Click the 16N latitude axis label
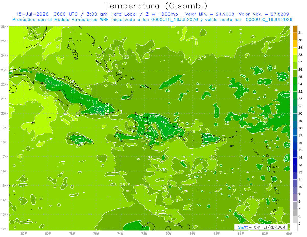Image resolution: width=307 pixels, height=237 pixels. [4, 171]
